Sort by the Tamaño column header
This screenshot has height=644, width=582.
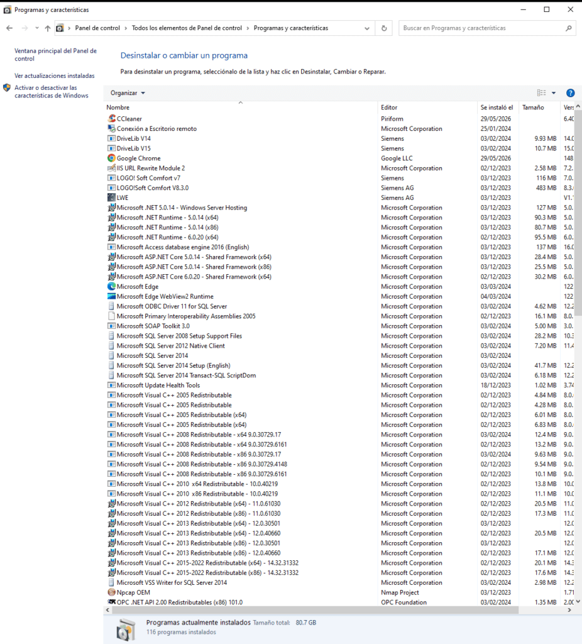coord(539,107)
